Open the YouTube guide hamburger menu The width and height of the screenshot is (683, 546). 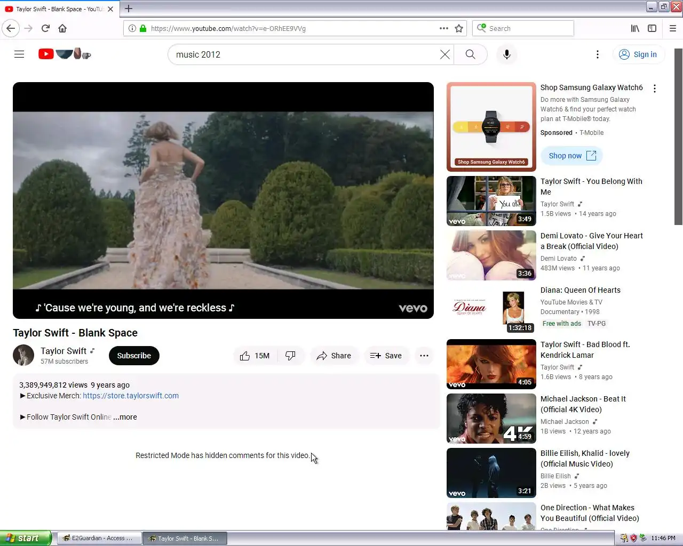click(19, 54)
